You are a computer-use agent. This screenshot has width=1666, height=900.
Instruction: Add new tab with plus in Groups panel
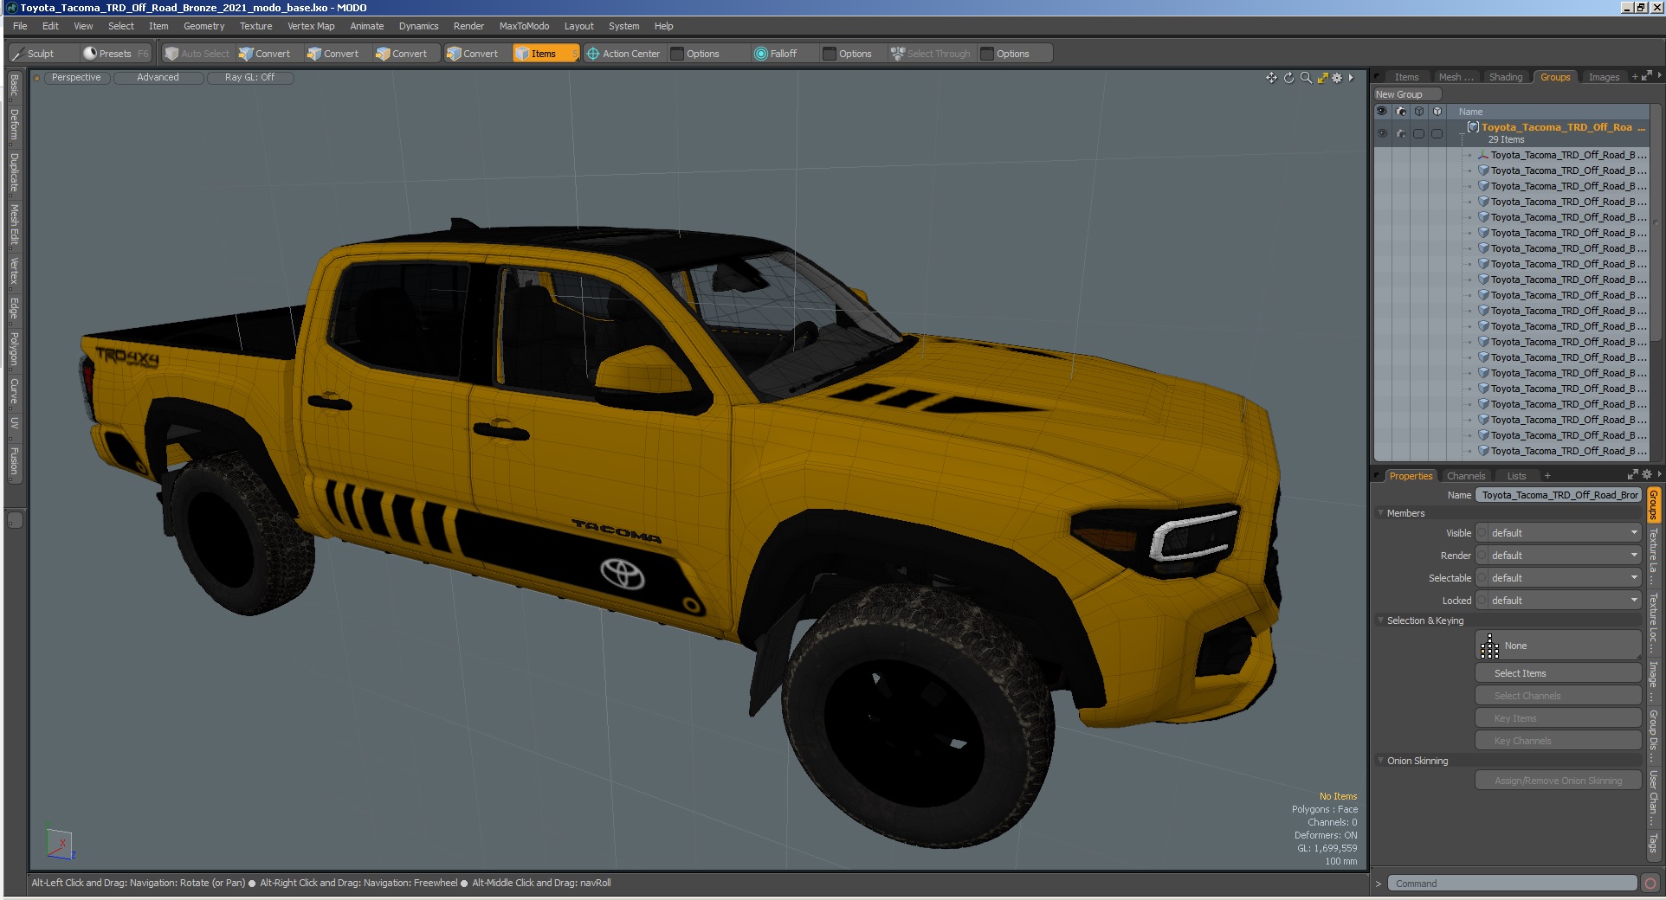pyautogui.click(x=1635, y=77)
